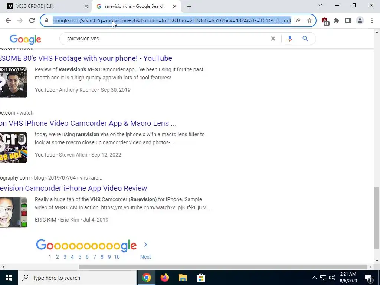Play the Anthony Koonce video thumbnail
This screenshot has width=380, height=285.
click(x=14, y=82)
